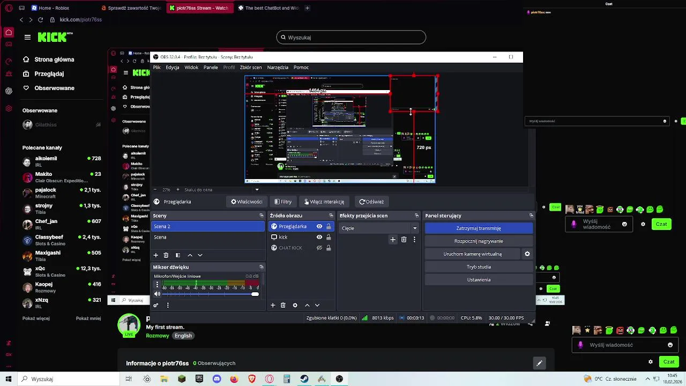Image resolution: width=686 pixels, height=386 pixels.
Task: Open the Widok menu in OBS
Action: pyautogui.click(x=191, y=68)
